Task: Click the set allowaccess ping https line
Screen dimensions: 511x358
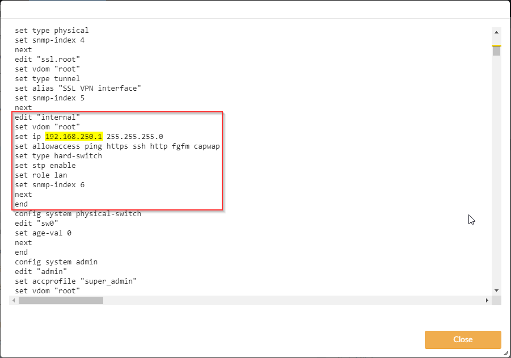Action: [117, 146]
